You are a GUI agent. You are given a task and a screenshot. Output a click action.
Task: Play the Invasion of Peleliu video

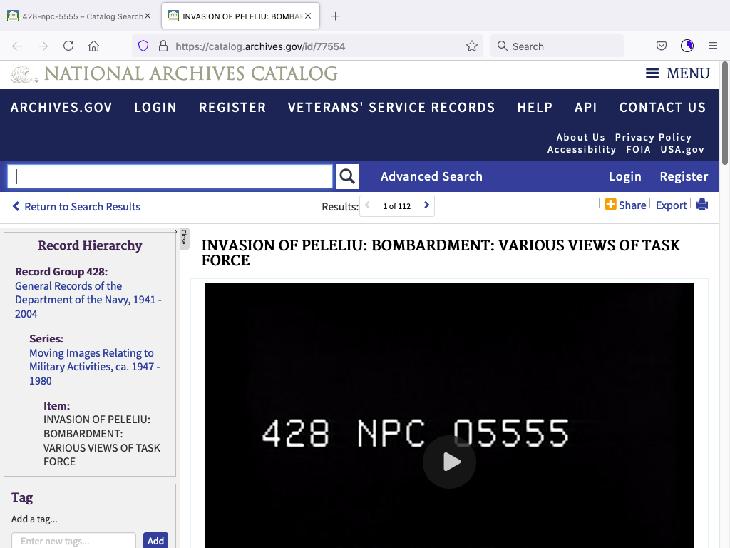click(449, 462)
